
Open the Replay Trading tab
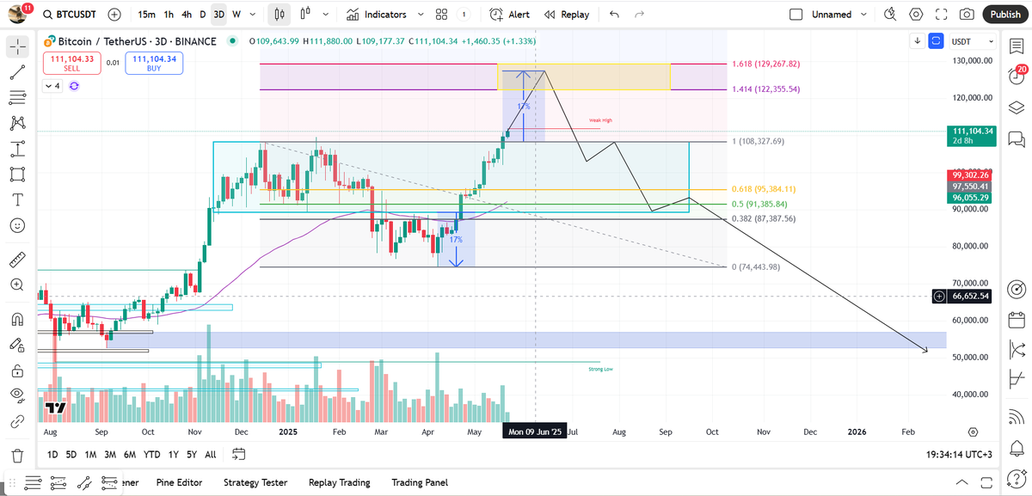(339, 482)
